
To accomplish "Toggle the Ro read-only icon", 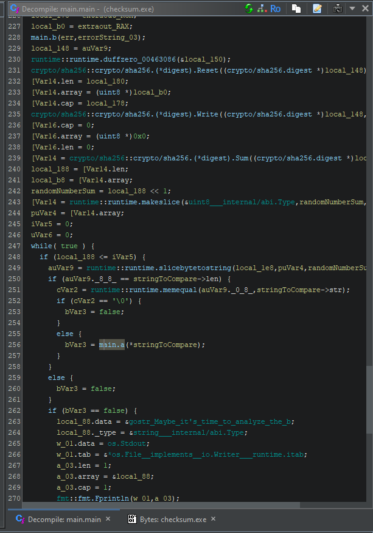I will 275,9.
